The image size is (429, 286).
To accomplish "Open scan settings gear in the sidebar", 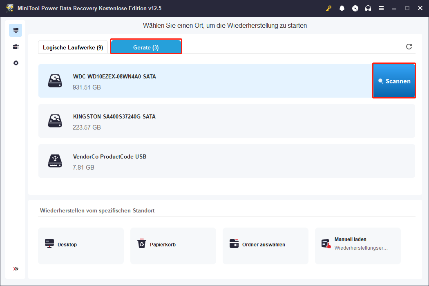I will coord(16,63).
